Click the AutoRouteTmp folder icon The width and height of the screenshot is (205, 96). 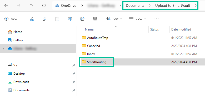coord(84,38)
